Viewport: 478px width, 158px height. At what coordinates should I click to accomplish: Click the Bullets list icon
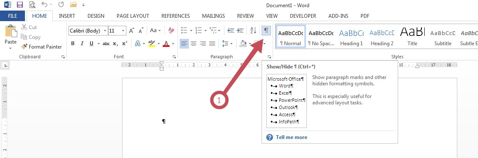(184, 31)
